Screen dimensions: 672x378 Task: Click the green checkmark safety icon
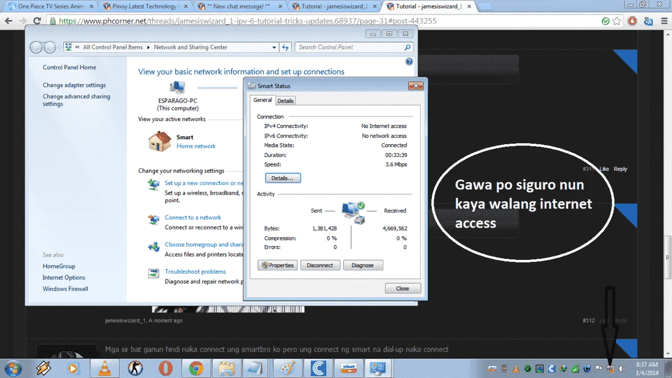pyautogui.click(x=605, y=21)
